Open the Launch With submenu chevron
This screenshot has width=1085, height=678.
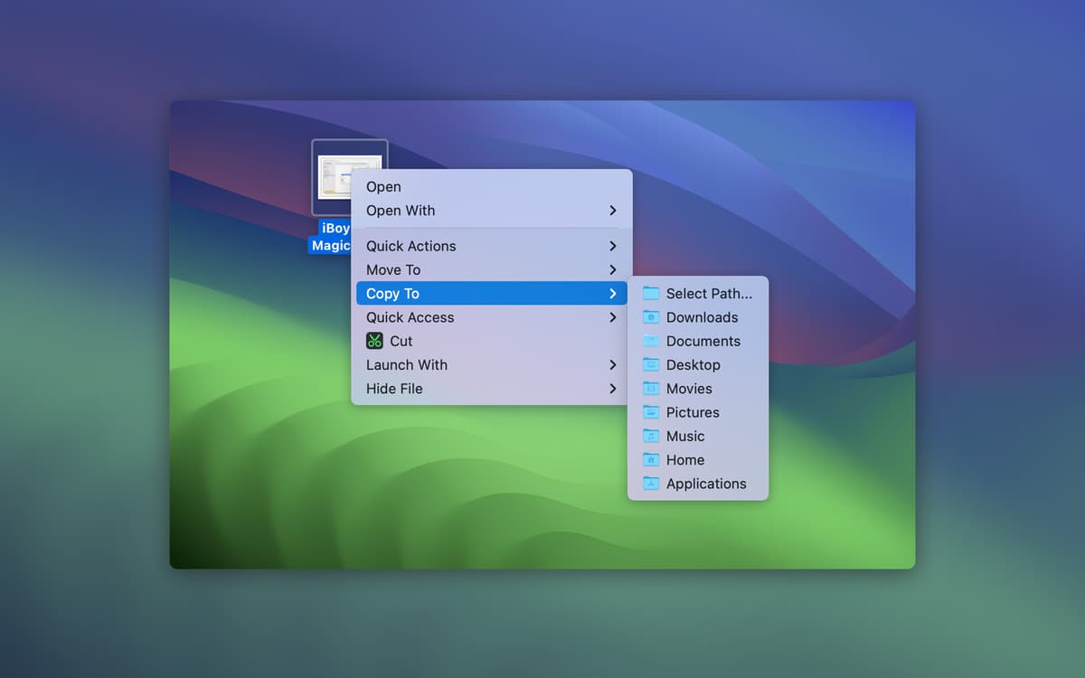click(612, 365)
